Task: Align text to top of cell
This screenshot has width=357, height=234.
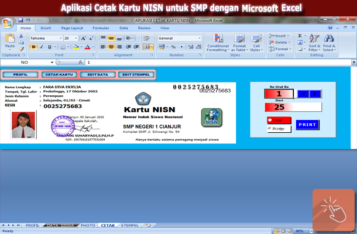Action: [103, 38]
